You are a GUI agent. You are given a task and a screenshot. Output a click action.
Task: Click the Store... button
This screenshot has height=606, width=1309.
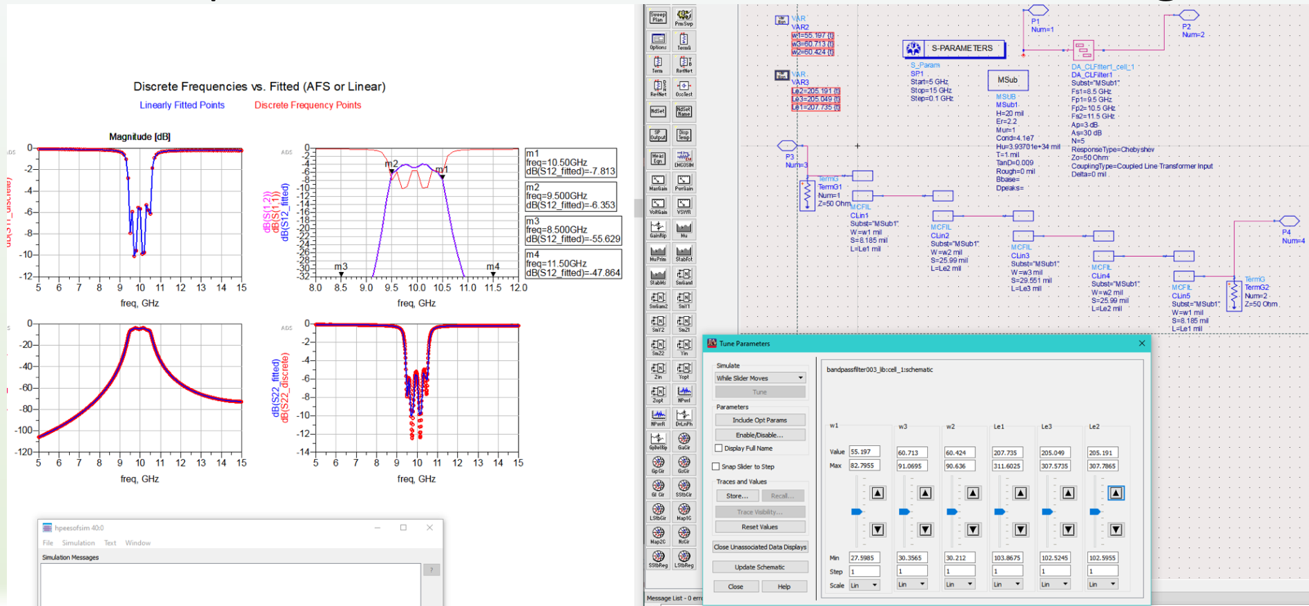(737, 496)
